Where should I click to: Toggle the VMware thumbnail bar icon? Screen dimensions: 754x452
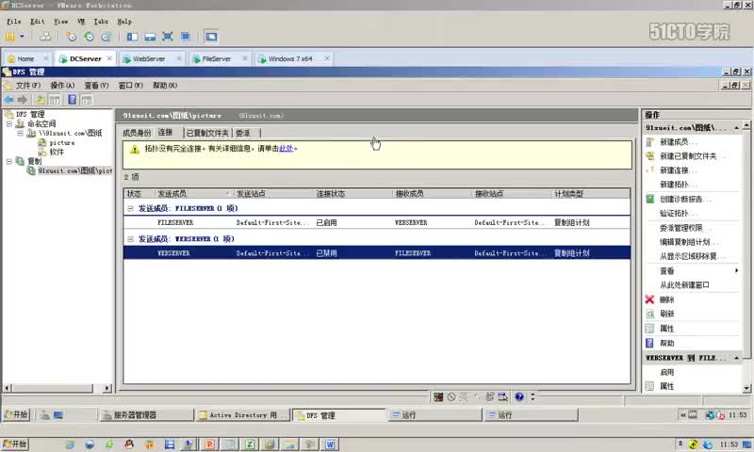[150, 37]
